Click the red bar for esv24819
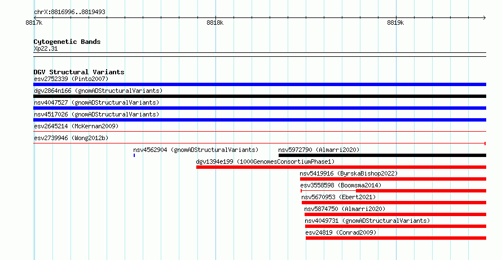 point(396,238)
